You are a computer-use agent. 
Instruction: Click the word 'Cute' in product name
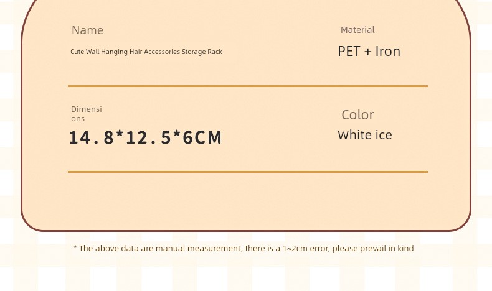click(x=77, y=52)
